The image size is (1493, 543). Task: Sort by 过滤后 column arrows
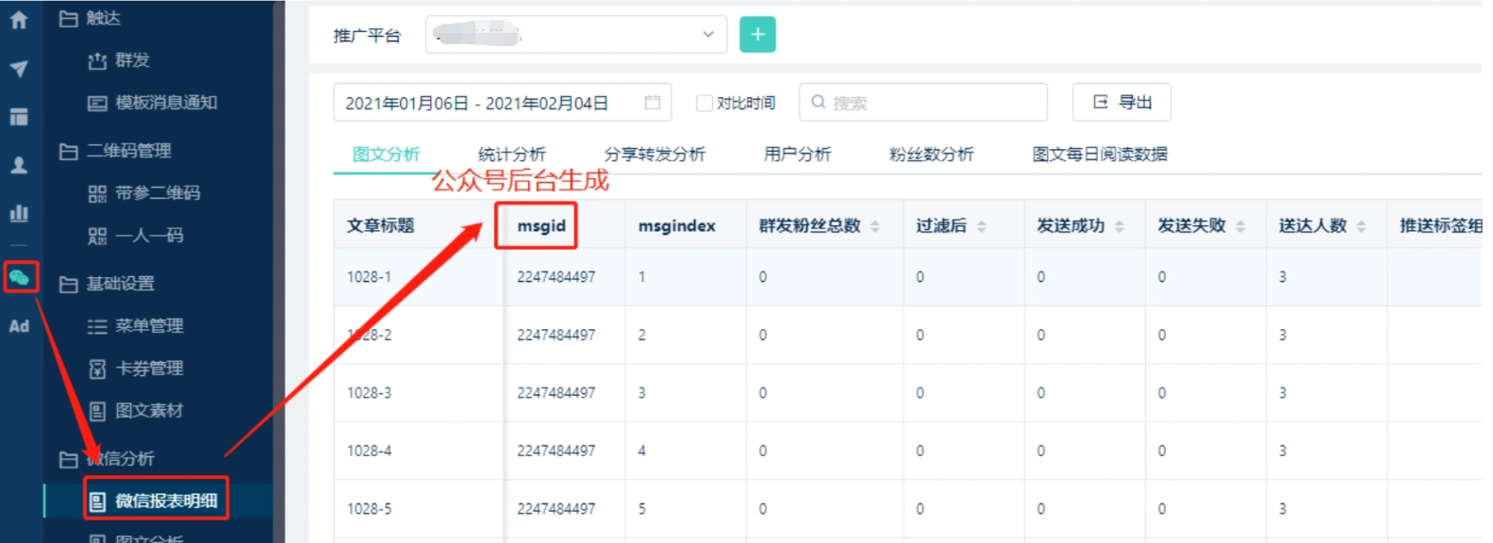pyautogui.click(x=982, y=226)
